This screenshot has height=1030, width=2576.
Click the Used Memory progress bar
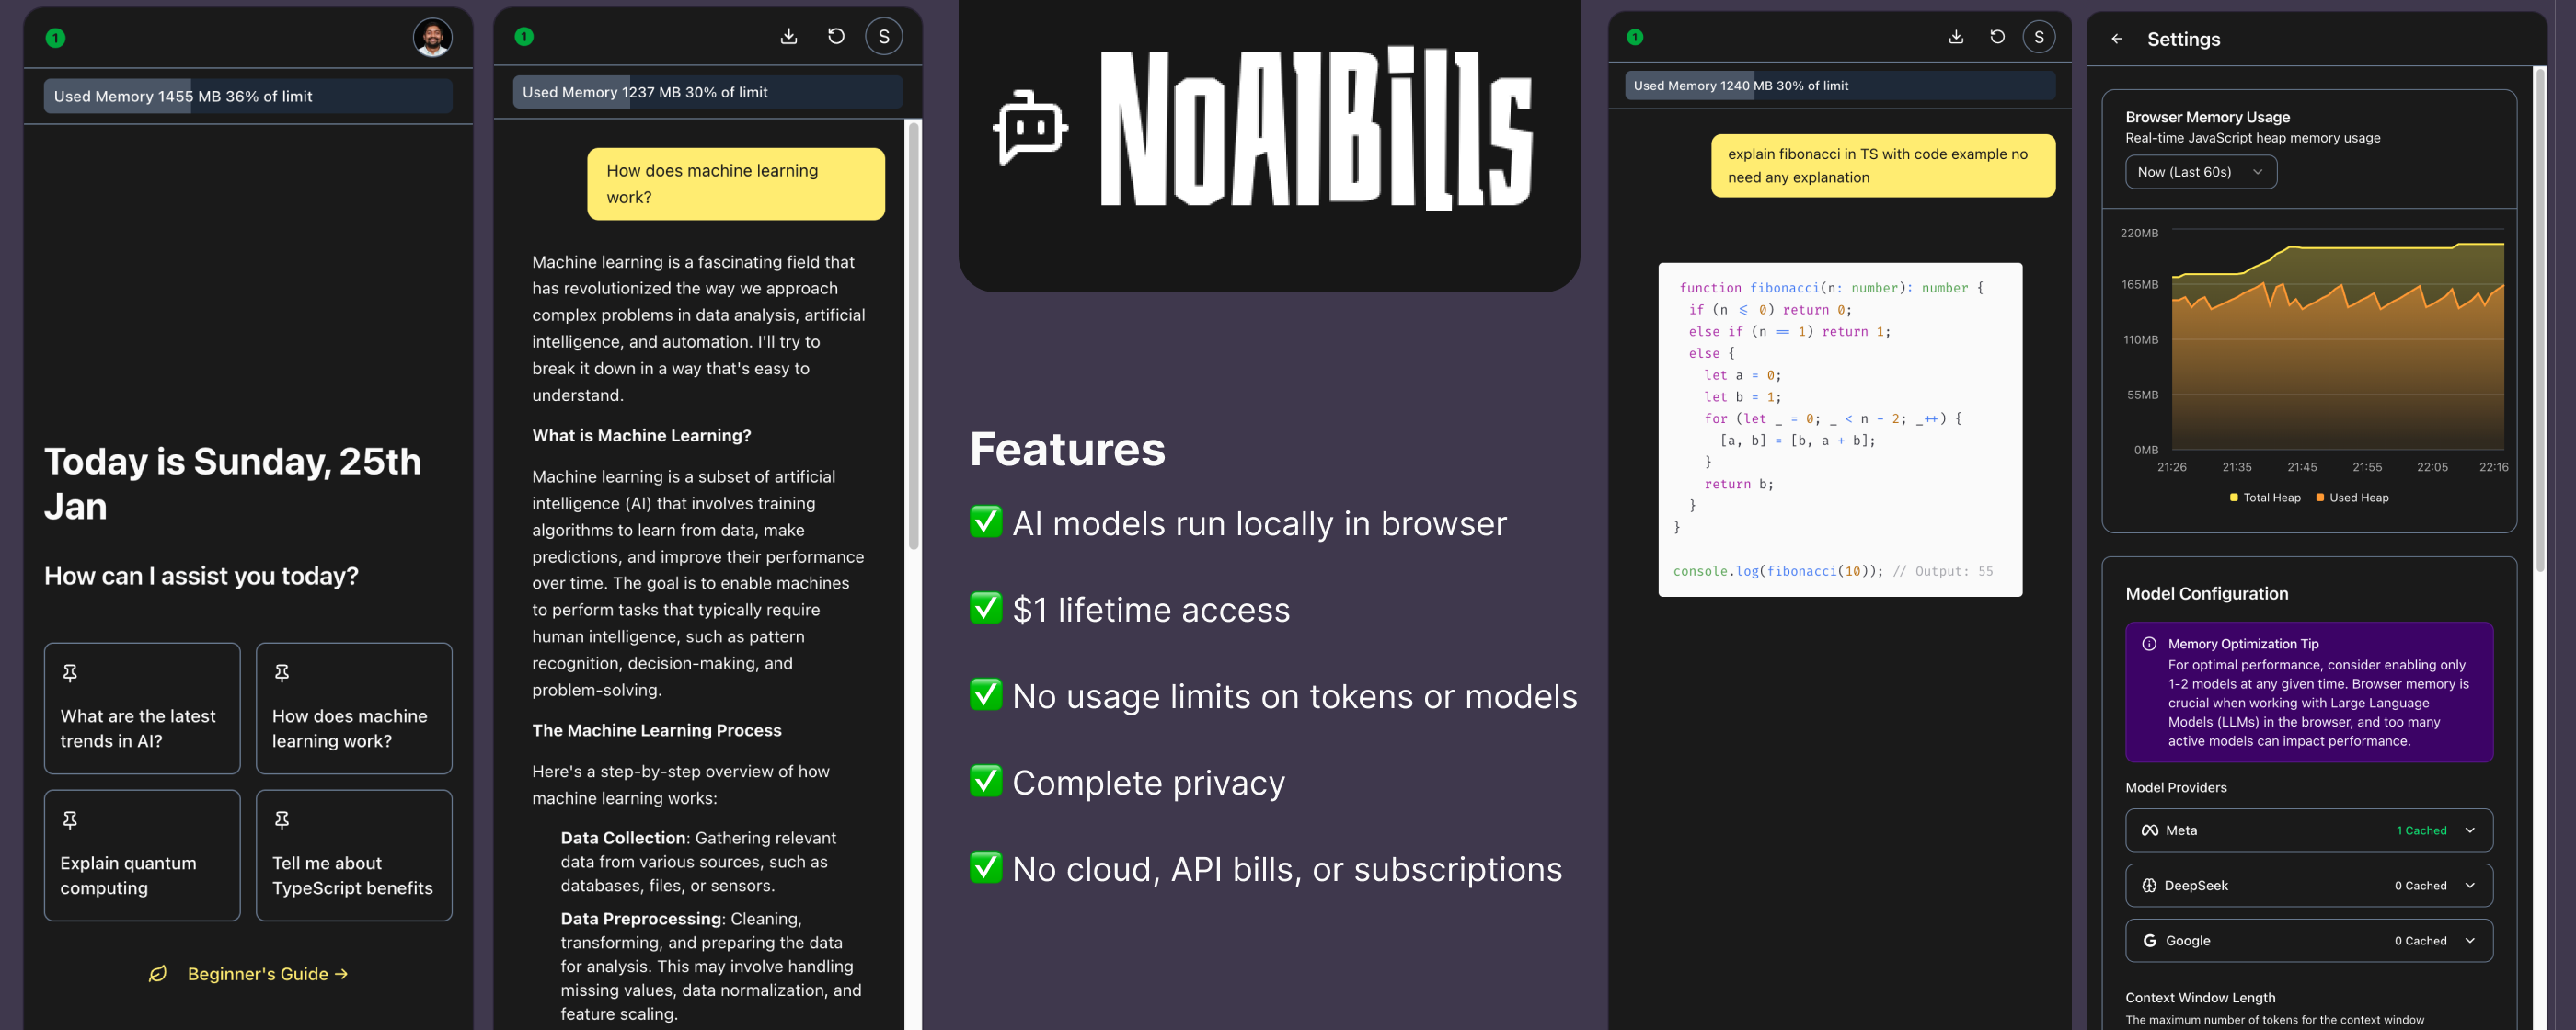point(246,96)
